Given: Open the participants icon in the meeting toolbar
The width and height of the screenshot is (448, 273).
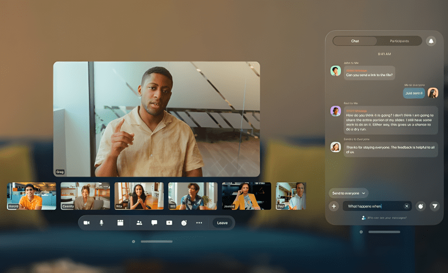Looking at the screenshot, I should pos(139,222).
